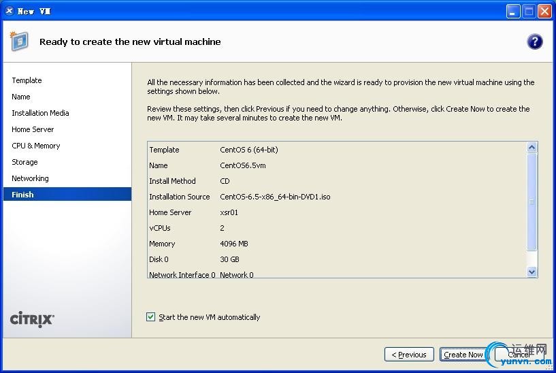Open the Networking step

(x=30, y=178)
